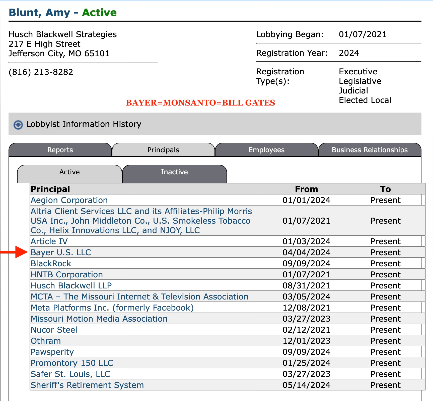The image size is (433, 401).
Task: Open the Sheriff's Retirement System link
Action: click(x=87, y=385)
